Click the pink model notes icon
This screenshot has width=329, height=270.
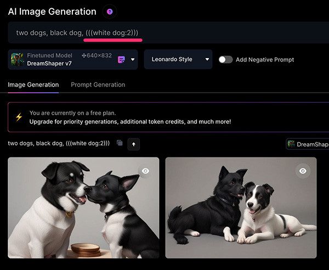click(121, 60)
